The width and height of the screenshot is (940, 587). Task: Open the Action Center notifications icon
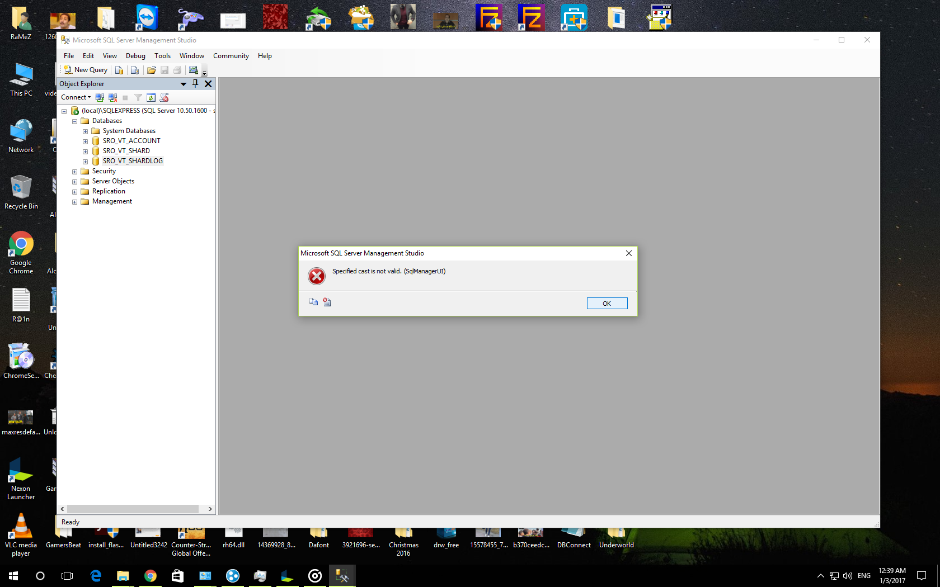click(x=922, y=576)
